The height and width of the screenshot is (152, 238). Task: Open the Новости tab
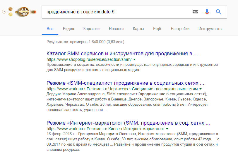(x=116, y=29)
